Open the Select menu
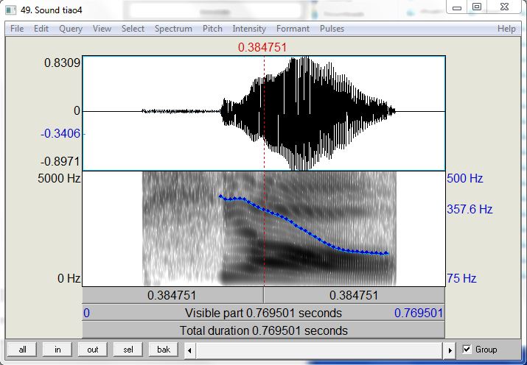 coord(133,29)
